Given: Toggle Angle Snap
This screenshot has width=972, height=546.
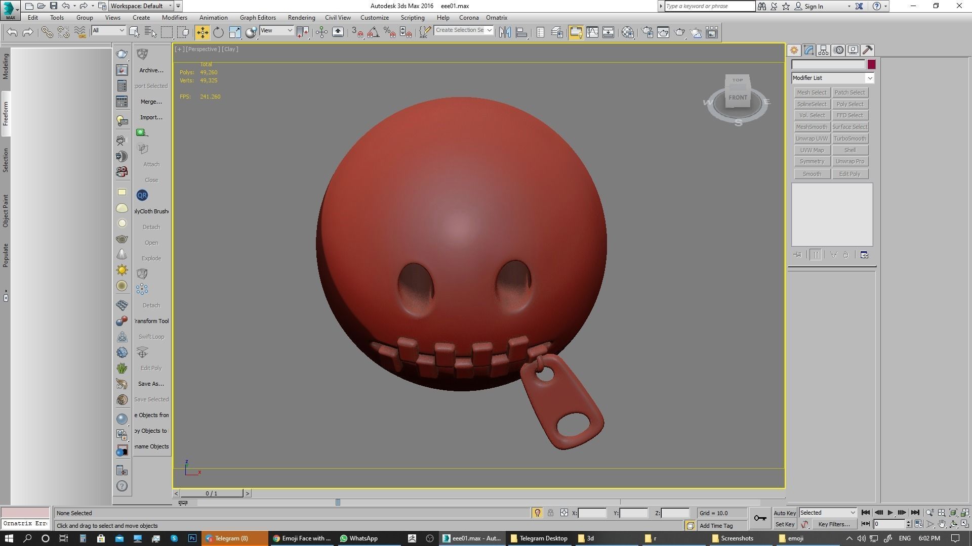Looking at the screenshot, I should [373, 32].
